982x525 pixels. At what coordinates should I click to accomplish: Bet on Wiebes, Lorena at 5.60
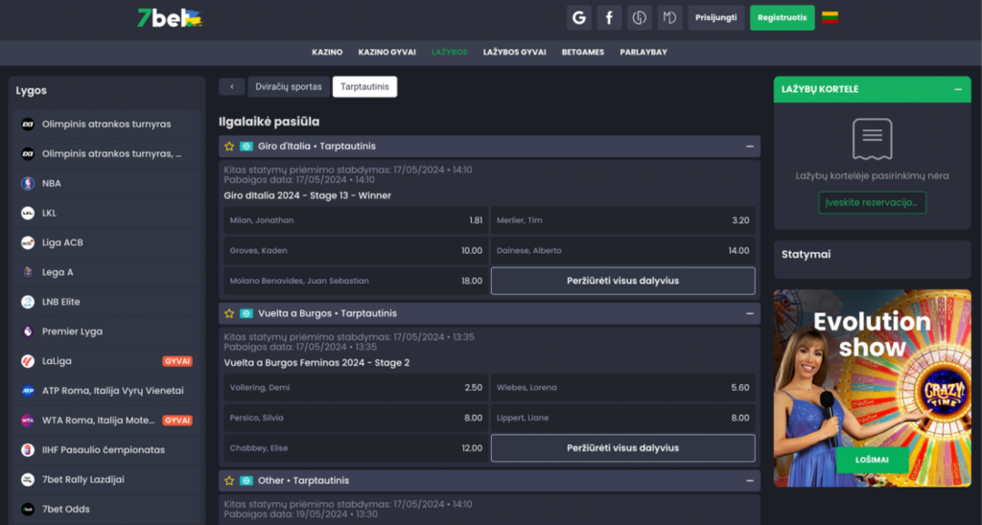click(622, 387)
